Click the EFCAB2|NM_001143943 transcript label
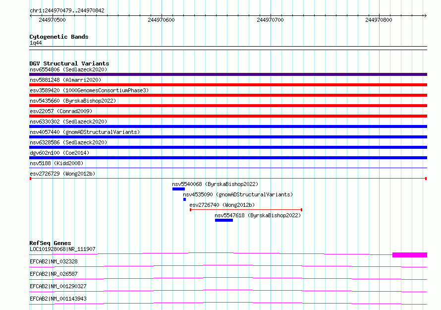This screenshot has height=310, width=441. point(58,299)
